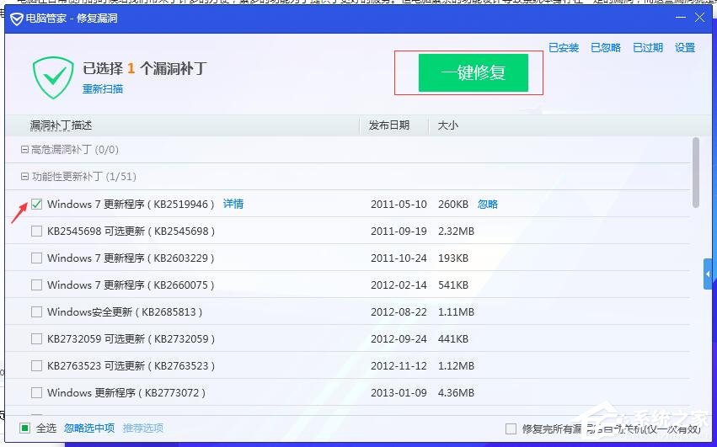
Task: Uncheck the KB2519946 update checkbox
Action: tap(36, 205)
